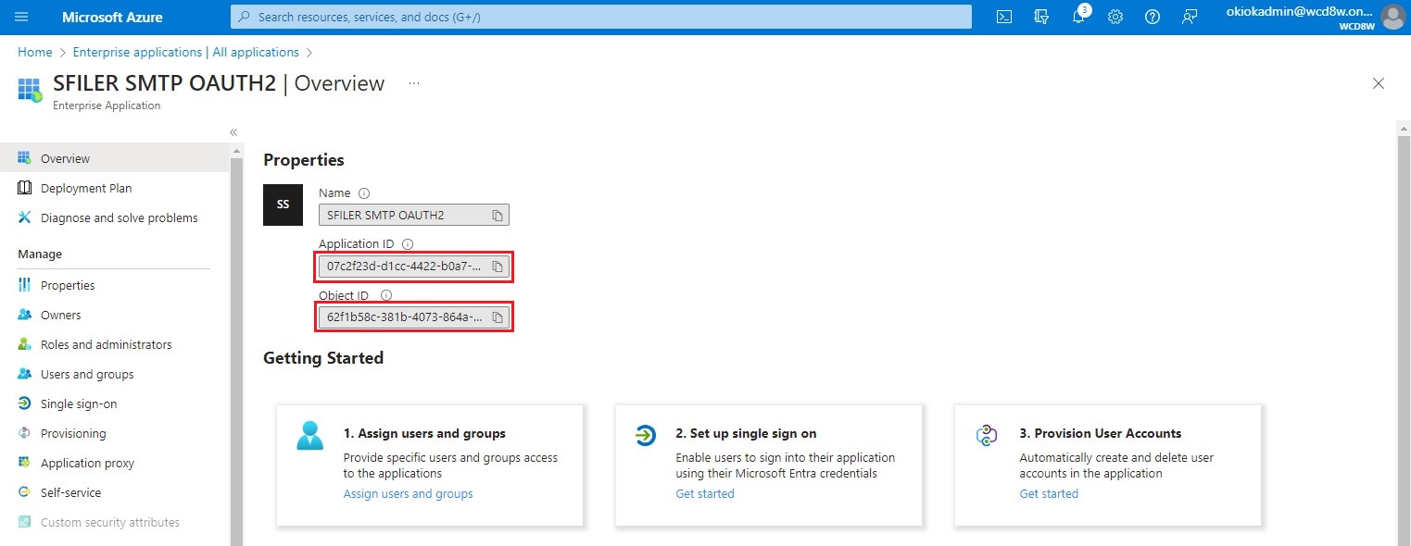Click the Application proxy sidebar icon

(25, 463)
